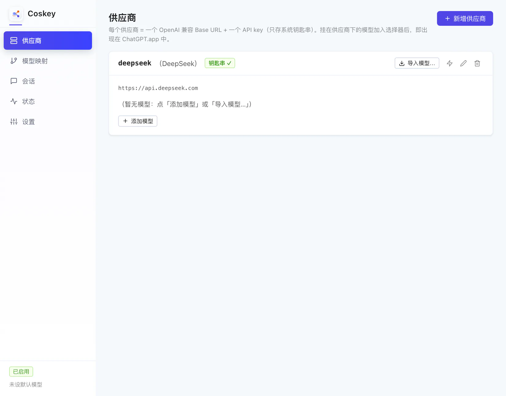This screenshot has width=506, height=396.
Task: Delete the deepseek provider with trash icon
Action: 477,63
